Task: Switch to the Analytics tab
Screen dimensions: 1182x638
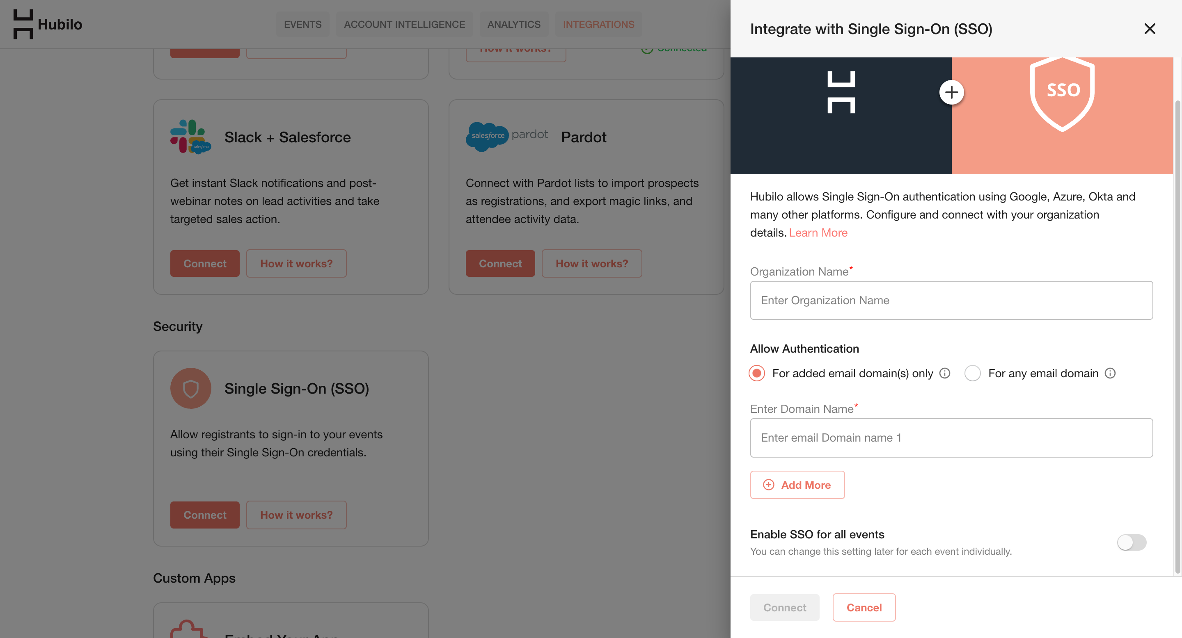Action: click(x=514, y=24)
